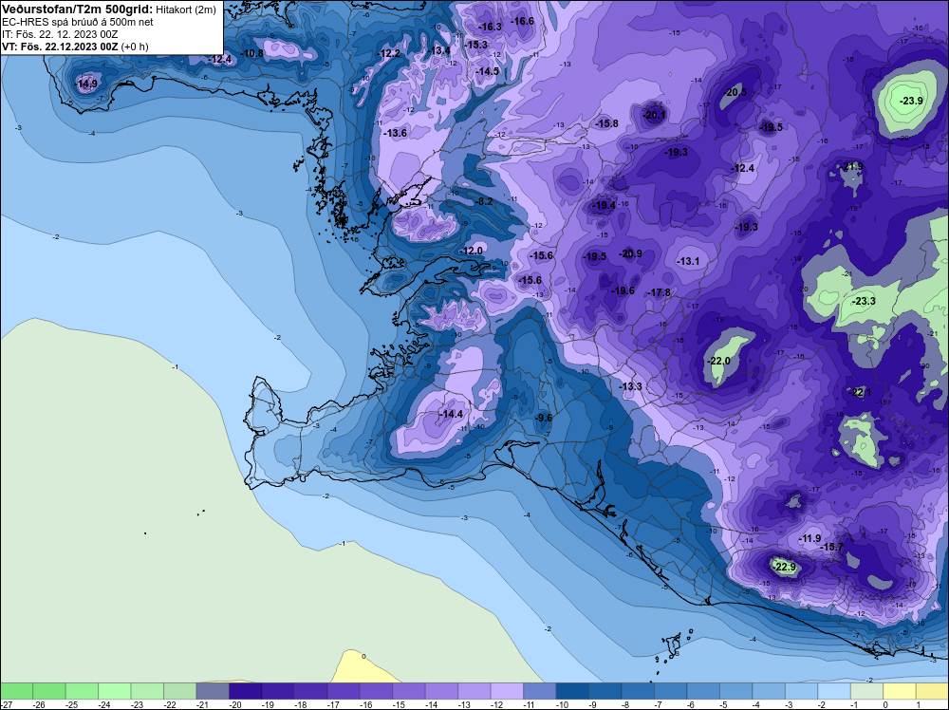
Task: Click the -15.8 temperature label
Action: (606, 123)
